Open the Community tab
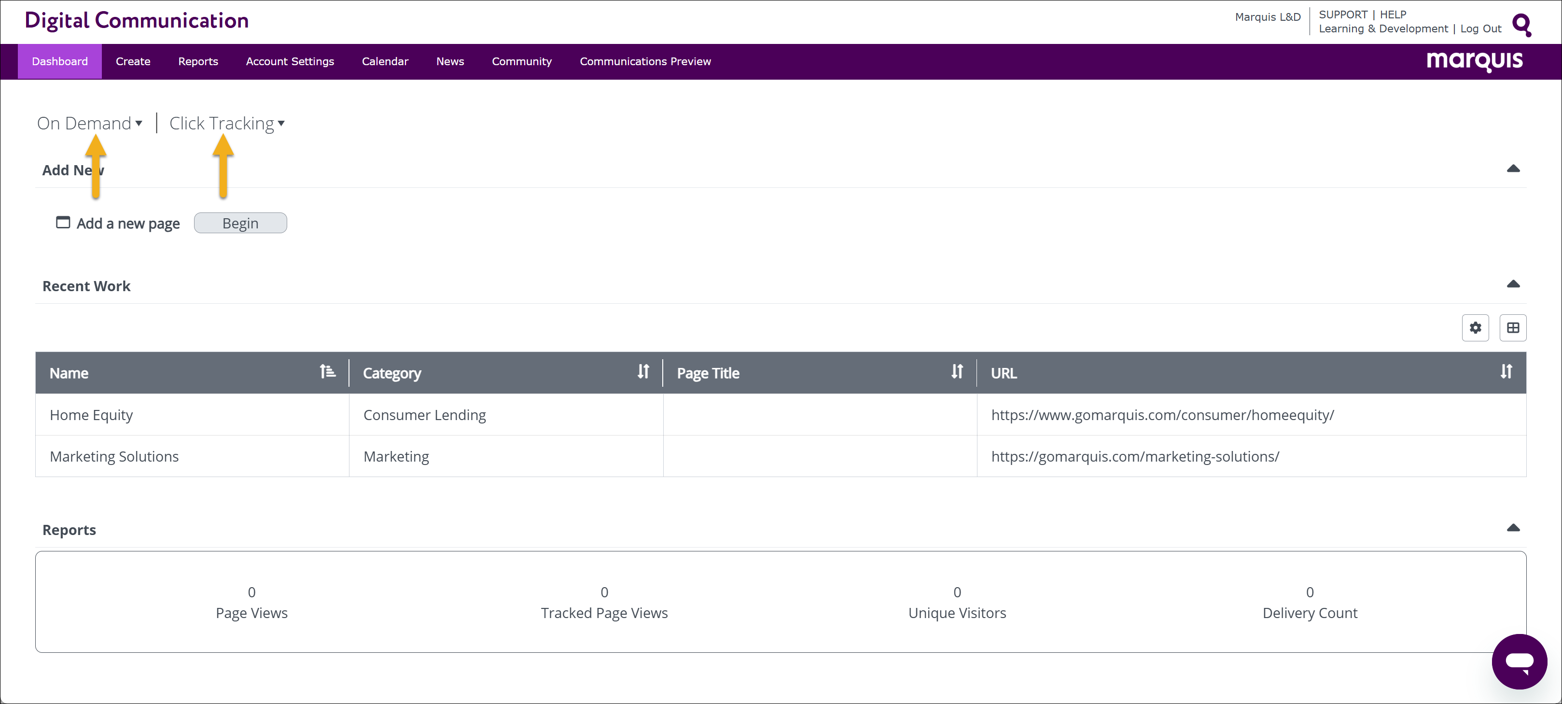Image resolution: width=1562 pixels, height=704 pixels. pos(521,61)
